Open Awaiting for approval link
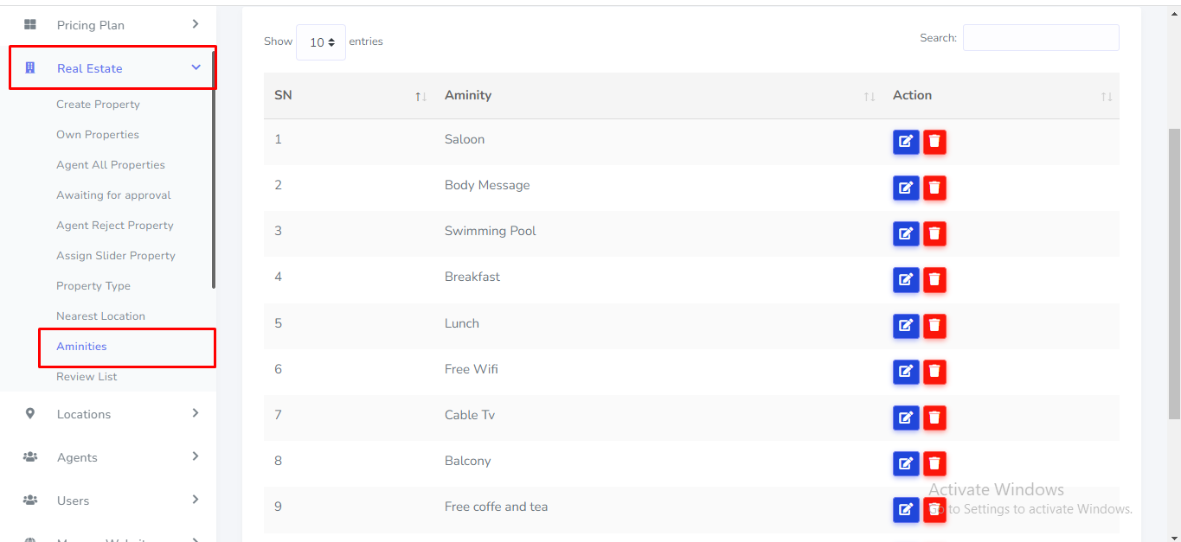 coord(113,195)
